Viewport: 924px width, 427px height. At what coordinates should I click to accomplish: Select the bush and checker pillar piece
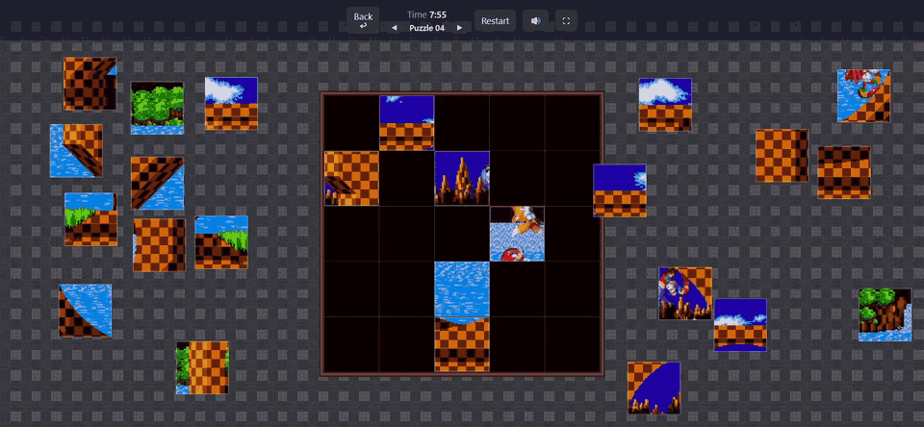coord(202,367)
